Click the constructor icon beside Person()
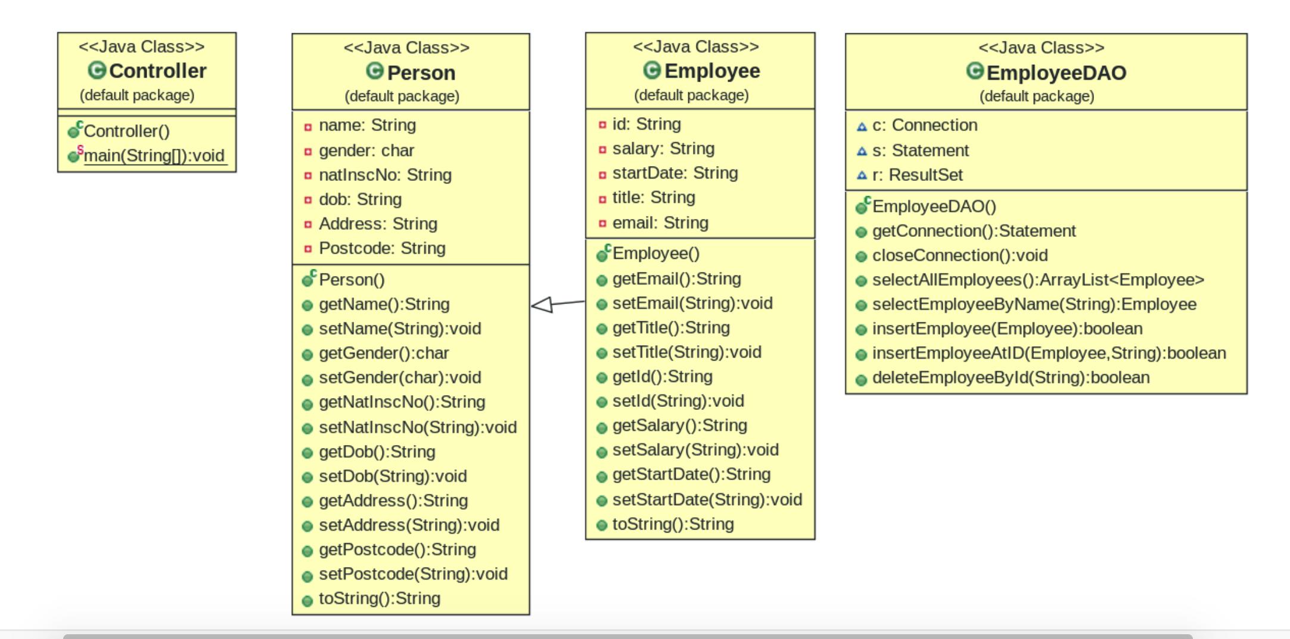The height and width of the screenshot is (639, 1290). 308,279
